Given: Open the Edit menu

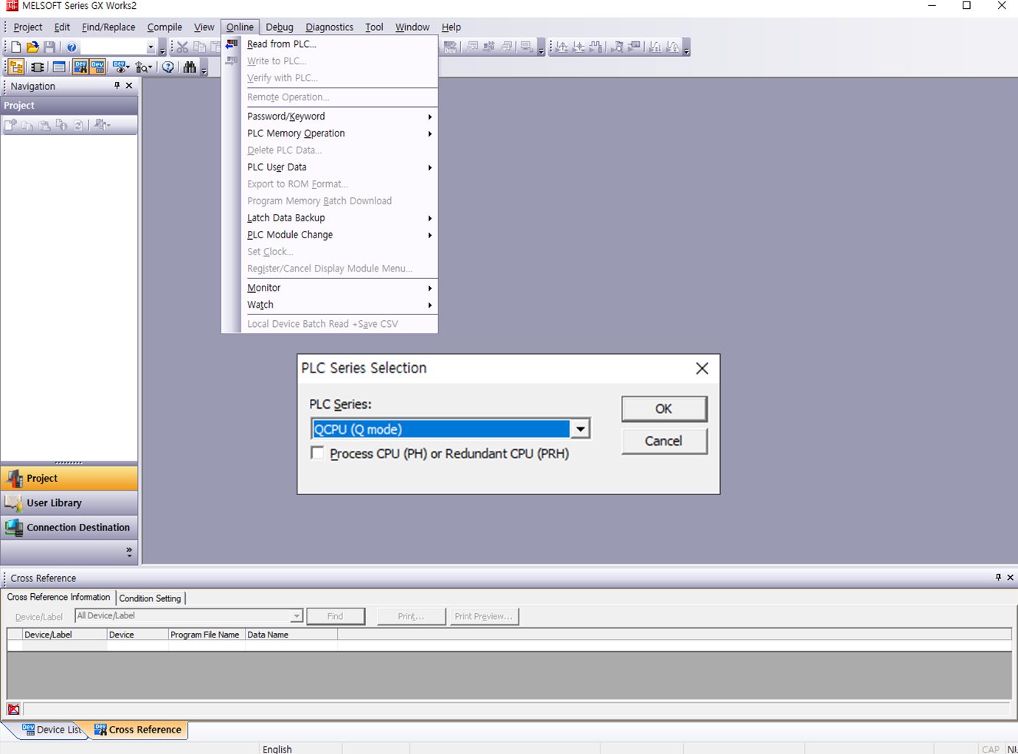Looking at the screenshot, I should [x=62, y=27].
